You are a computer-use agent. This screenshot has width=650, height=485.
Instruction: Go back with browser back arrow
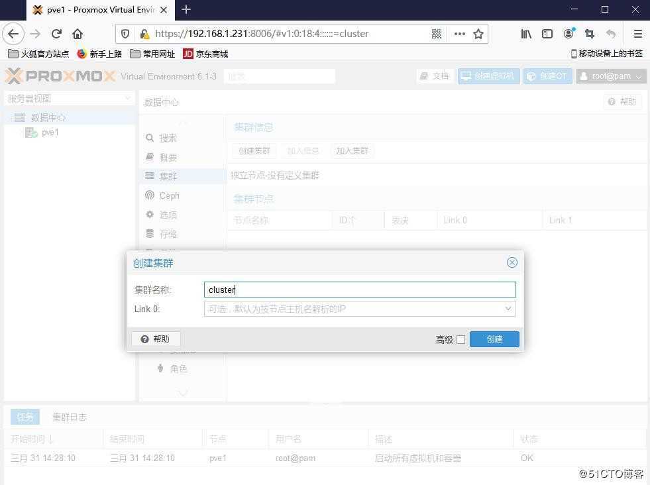(13, 34)
